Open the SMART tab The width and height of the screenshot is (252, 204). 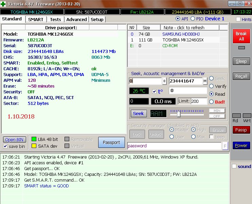36,19
